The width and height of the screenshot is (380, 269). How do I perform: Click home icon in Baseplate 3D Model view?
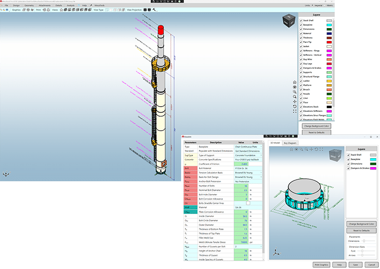[x=291, y=149]
